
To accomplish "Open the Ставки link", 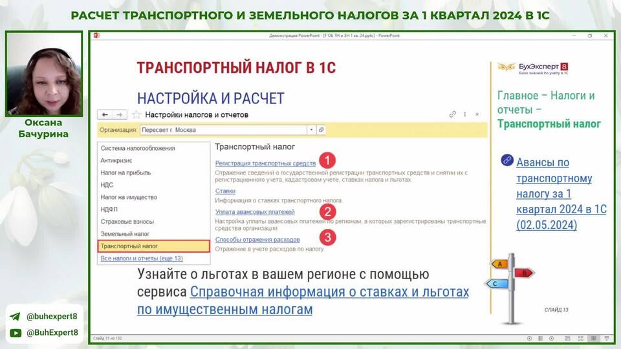I will pyautogui.click(x=225, y=191).
